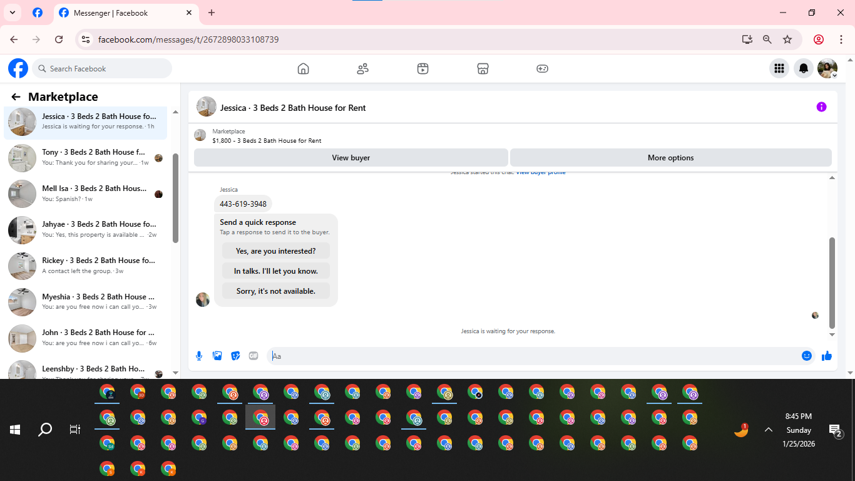This screenshot has height=481, width=855.
Task: Click the install app icon in address bar
Action: tap(747, 39)
